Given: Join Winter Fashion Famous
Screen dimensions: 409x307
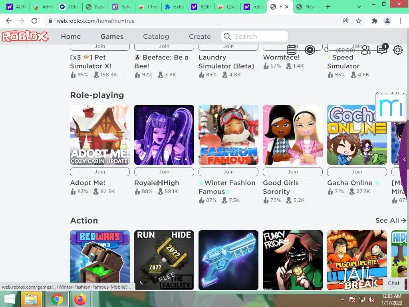Looking at the screenshot, I should (228, 172).
